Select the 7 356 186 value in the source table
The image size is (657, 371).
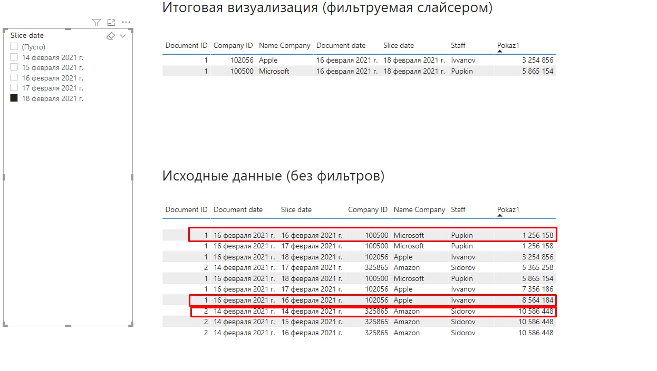[538, 289]
